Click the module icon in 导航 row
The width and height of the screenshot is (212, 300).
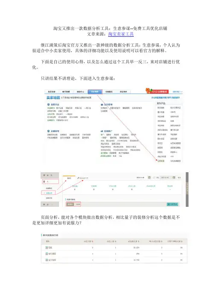click(x=47, y=247)
